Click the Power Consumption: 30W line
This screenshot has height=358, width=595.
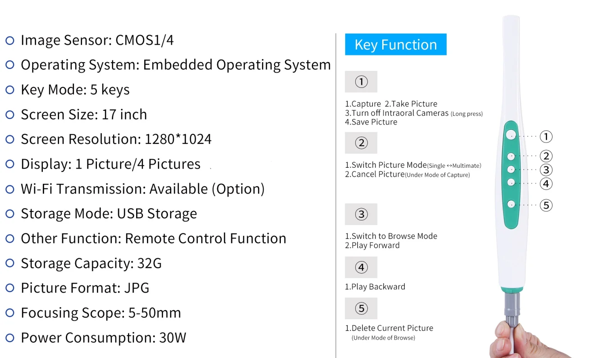pos(103,338)
